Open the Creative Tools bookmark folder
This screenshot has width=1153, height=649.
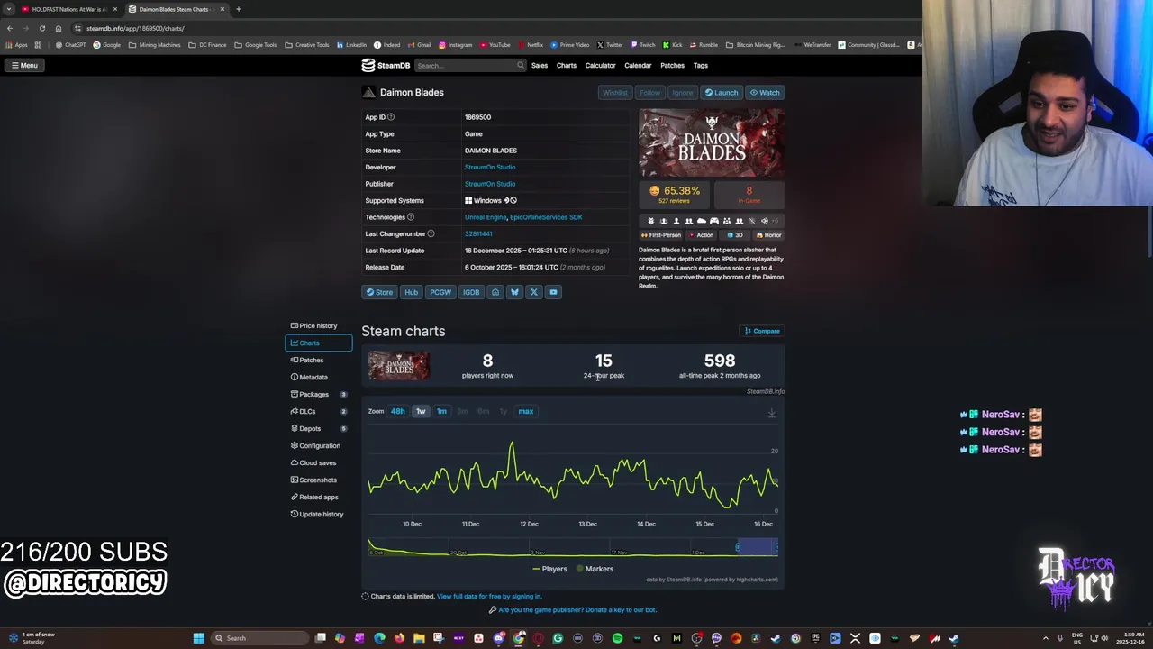pyautogui.click(x=307, y=44)
